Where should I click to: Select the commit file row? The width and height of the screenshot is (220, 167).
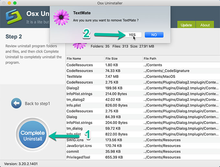(x=143, y=151)
